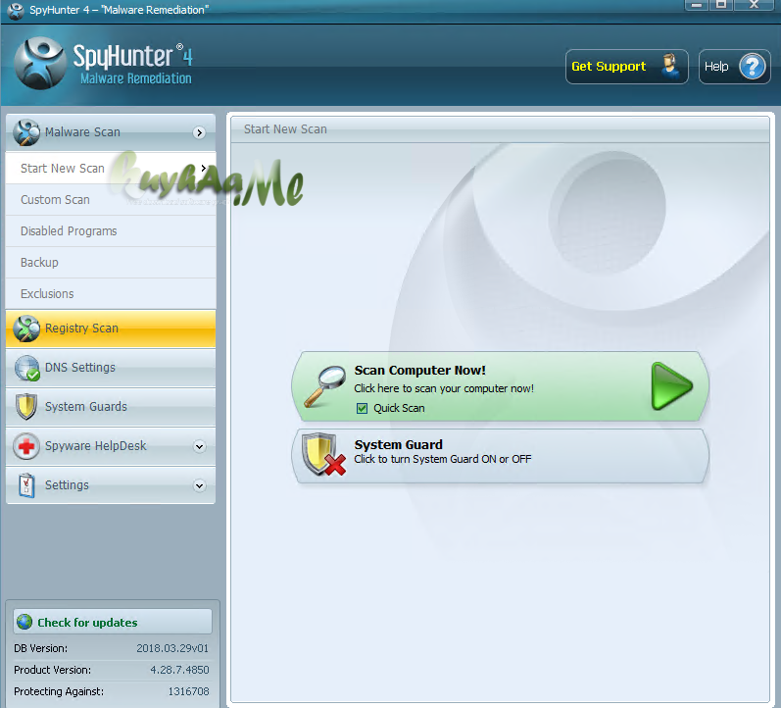The width and height of the screenshot is (781, 708).
Task: Click the Settings clipboard icon
Action: click(26, 485)
